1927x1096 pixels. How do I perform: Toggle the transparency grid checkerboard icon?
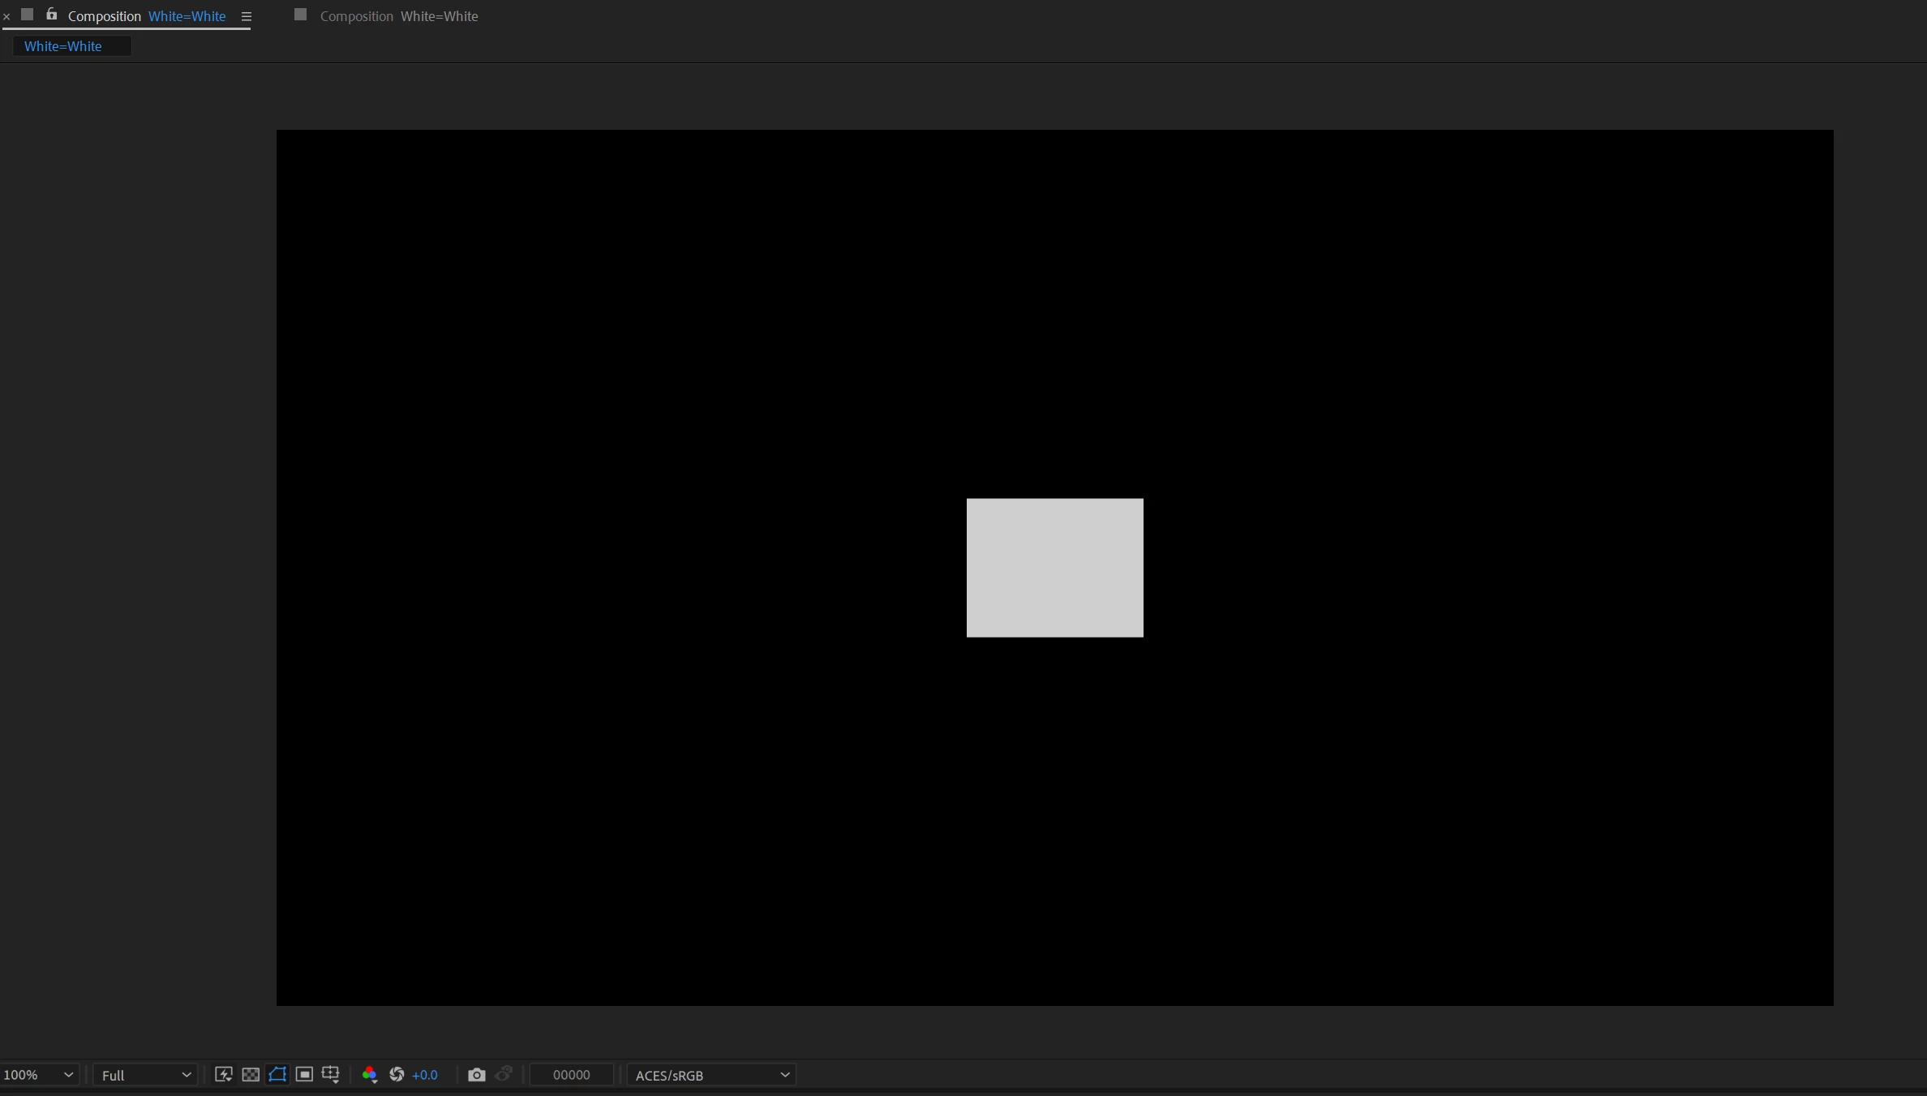click(x=251, y=1075)
